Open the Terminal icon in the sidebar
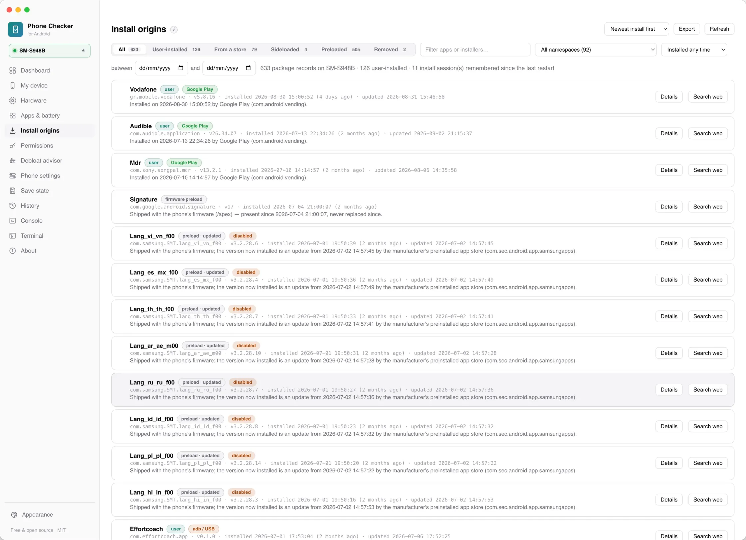Screen dimensions: 746x540 [x=13, y=235]
